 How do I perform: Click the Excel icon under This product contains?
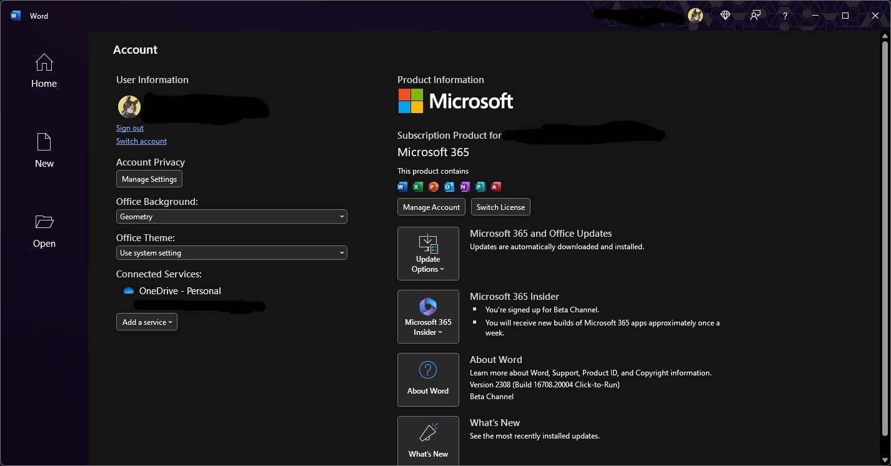tap(417, 186)
